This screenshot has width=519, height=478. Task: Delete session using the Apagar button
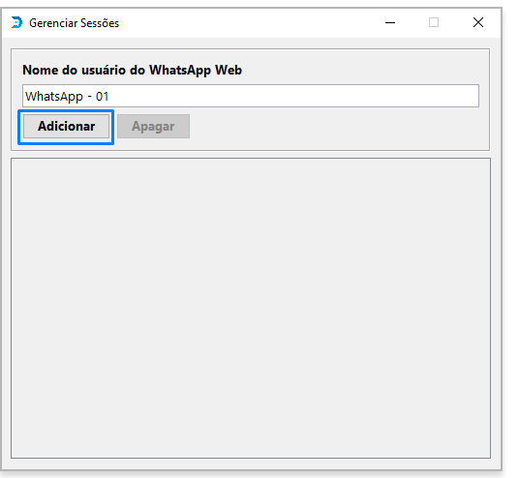point(153,127)
